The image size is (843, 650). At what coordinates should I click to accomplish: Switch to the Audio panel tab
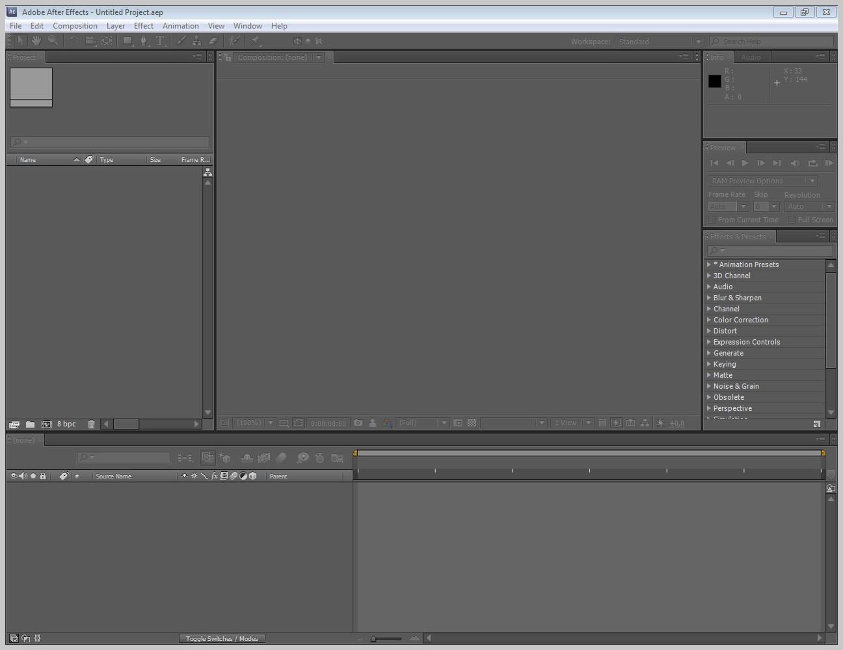(751, 57)
